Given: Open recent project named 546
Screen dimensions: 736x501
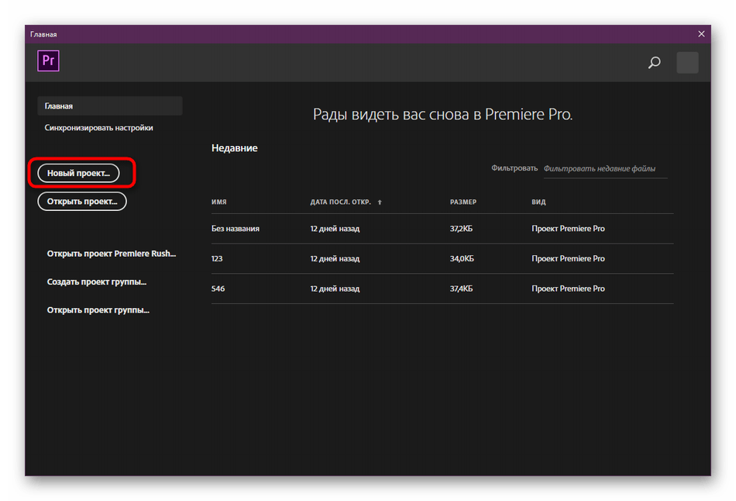Looking at the screenshot, I should tap(218, 289).
